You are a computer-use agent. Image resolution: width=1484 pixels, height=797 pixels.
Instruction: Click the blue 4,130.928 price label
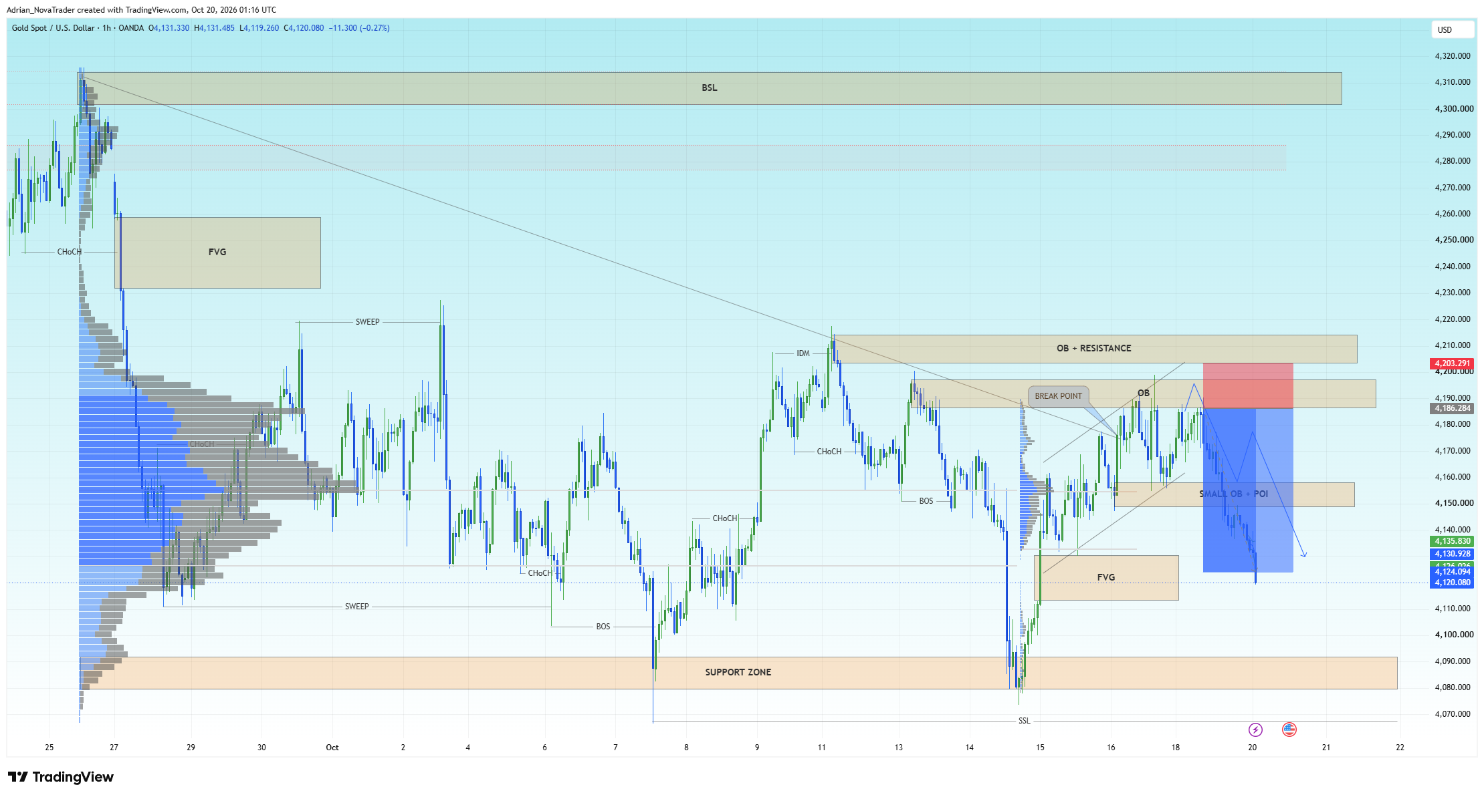(1452, 554)
